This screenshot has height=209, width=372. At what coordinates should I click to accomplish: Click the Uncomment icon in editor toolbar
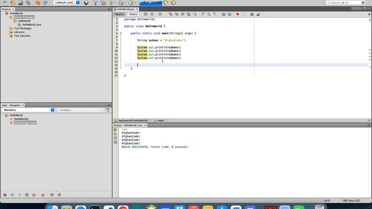point(258,14)
